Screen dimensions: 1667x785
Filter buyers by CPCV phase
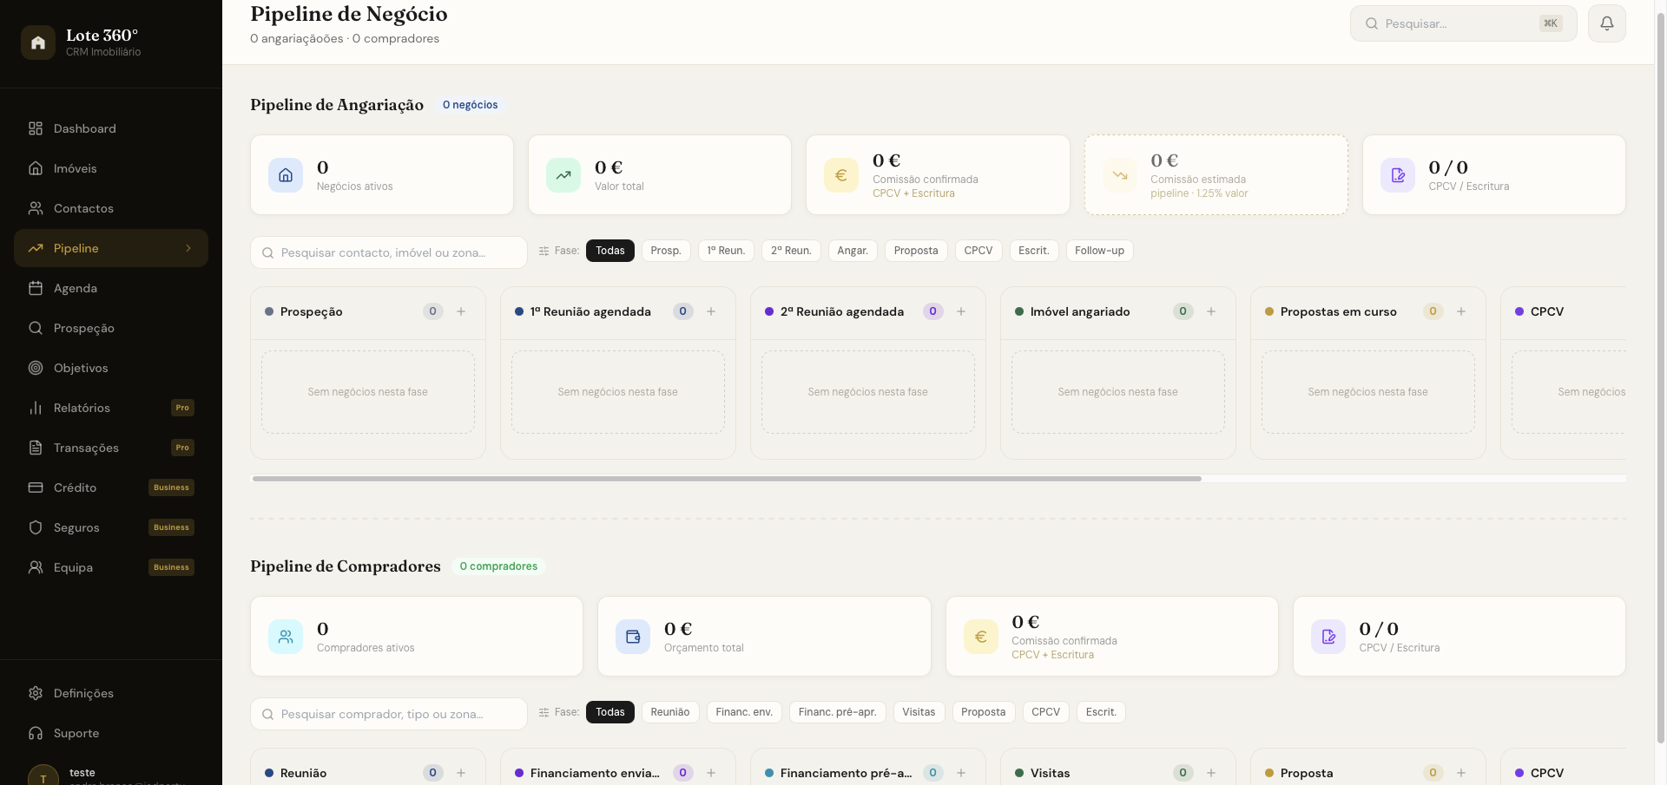click(x=1046, y=712)
